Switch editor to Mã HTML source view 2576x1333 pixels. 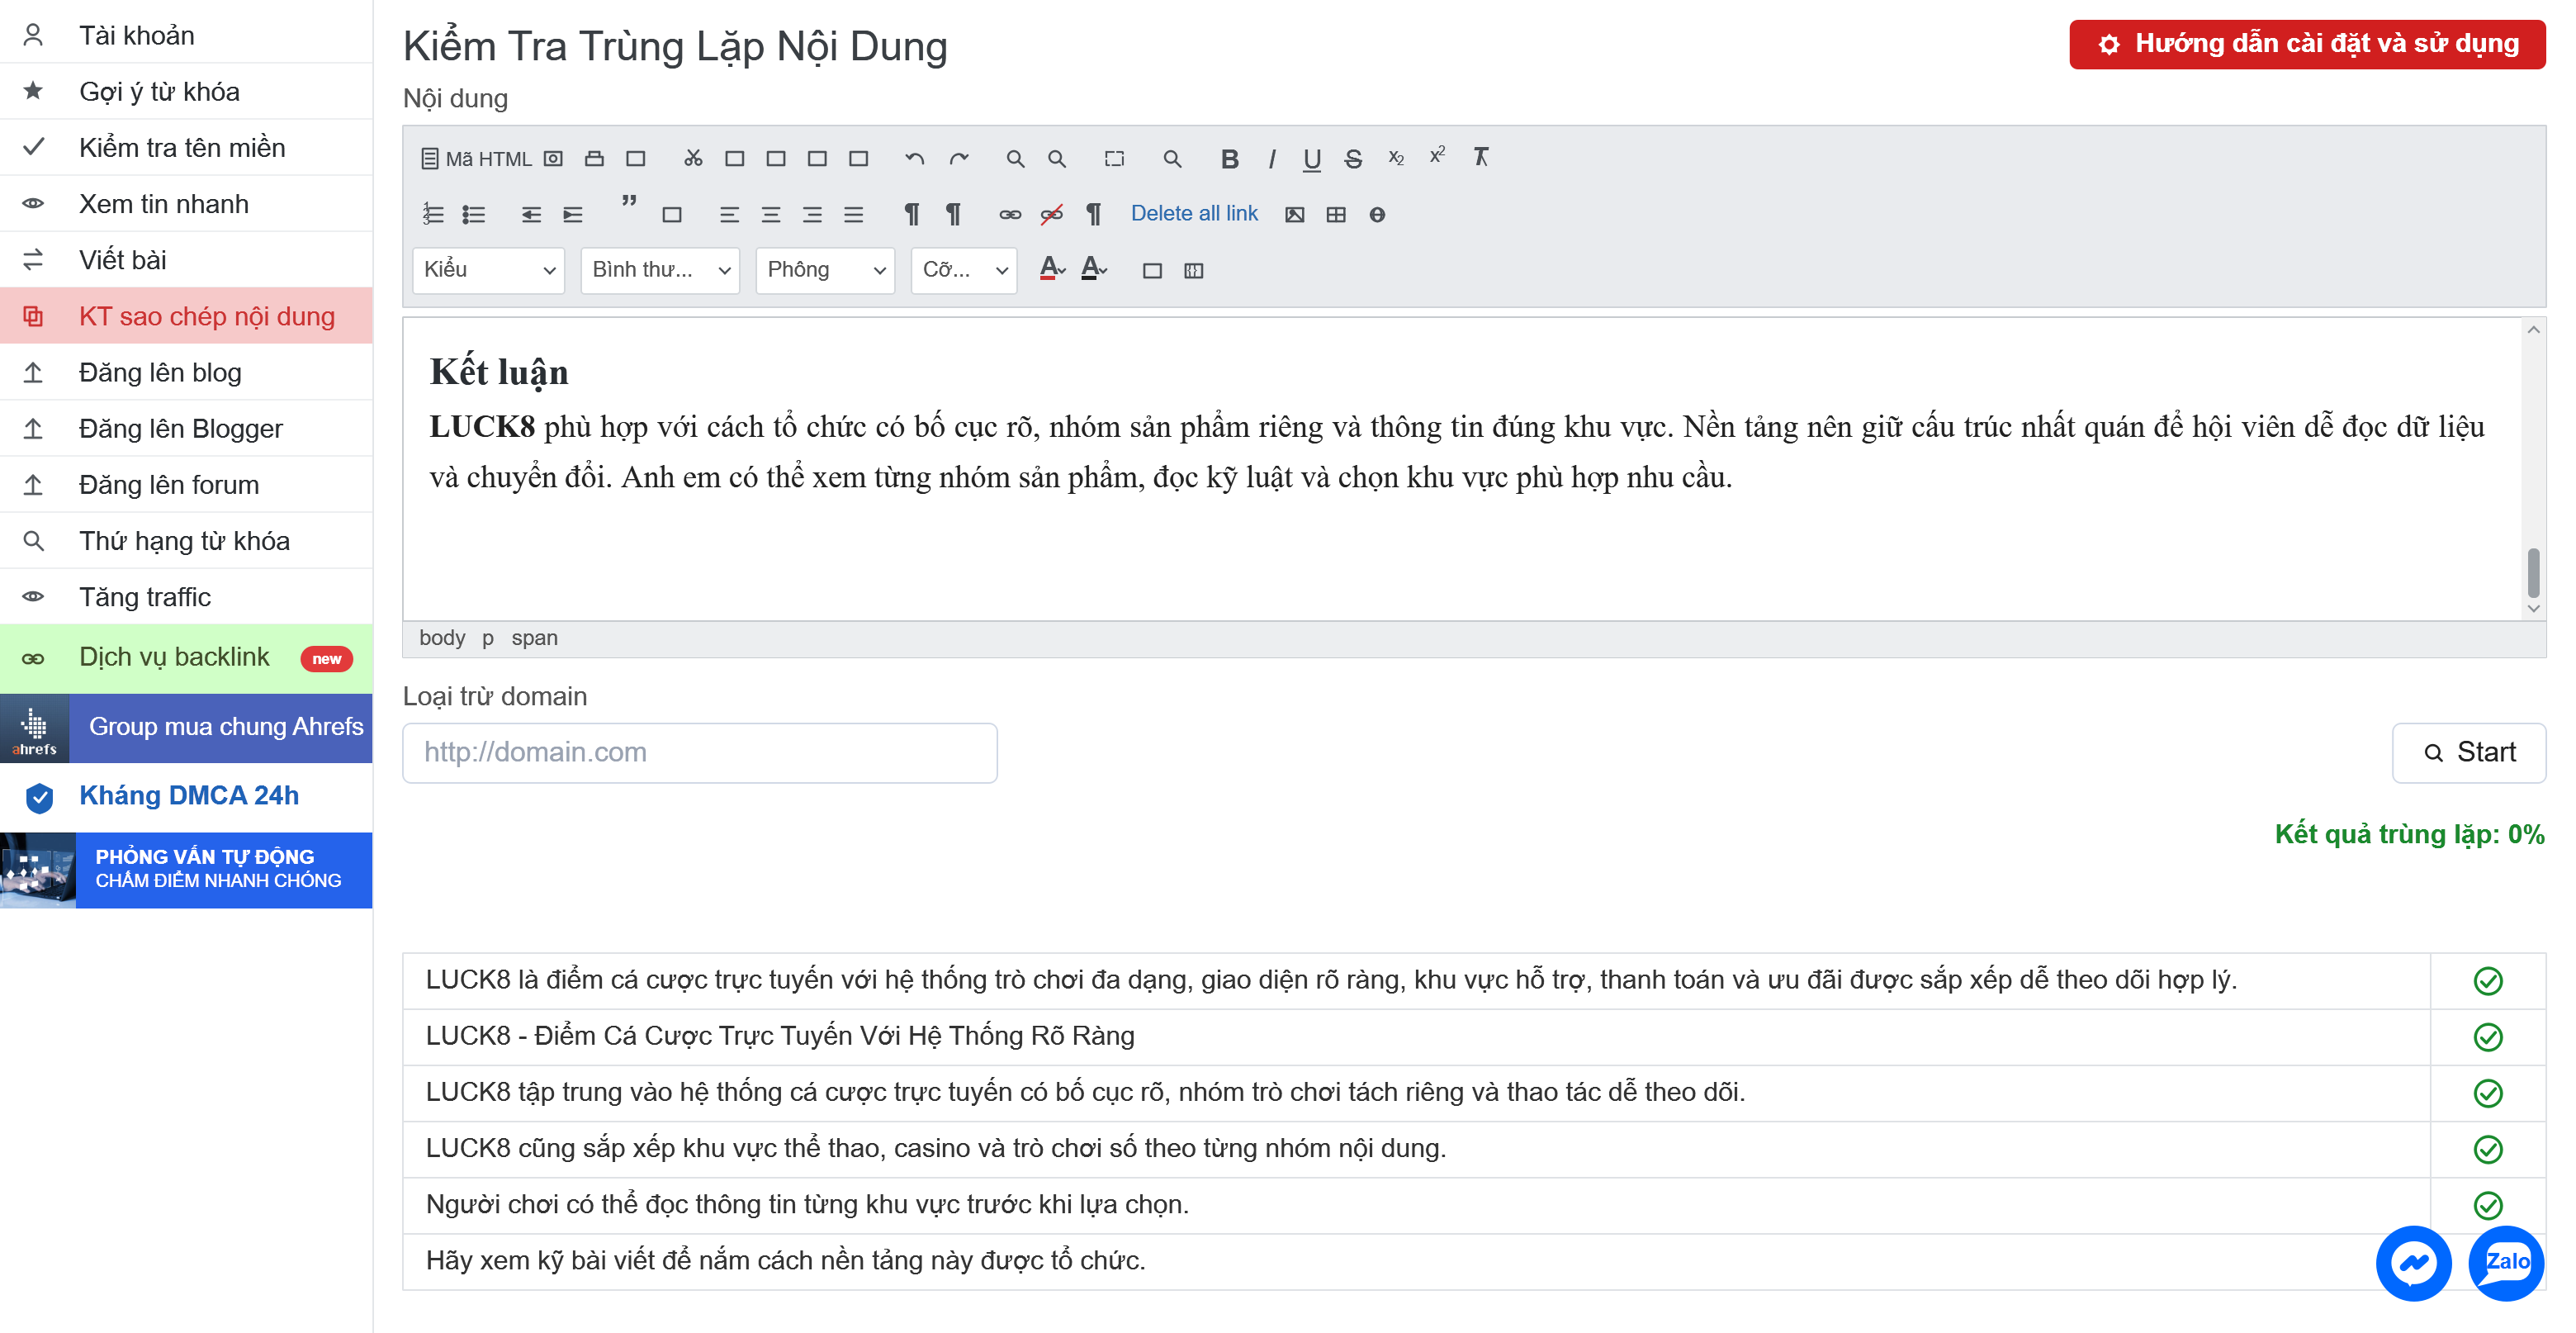coord(476,158)
